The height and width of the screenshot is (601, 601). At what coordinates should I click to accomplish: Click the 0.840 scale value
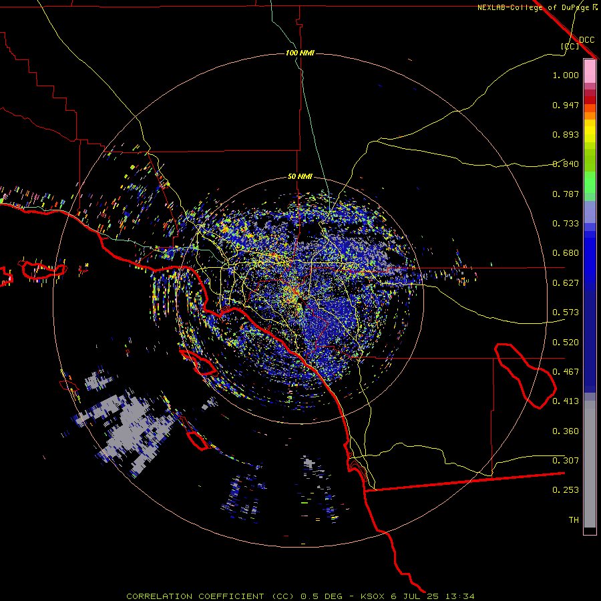point(566,164)
